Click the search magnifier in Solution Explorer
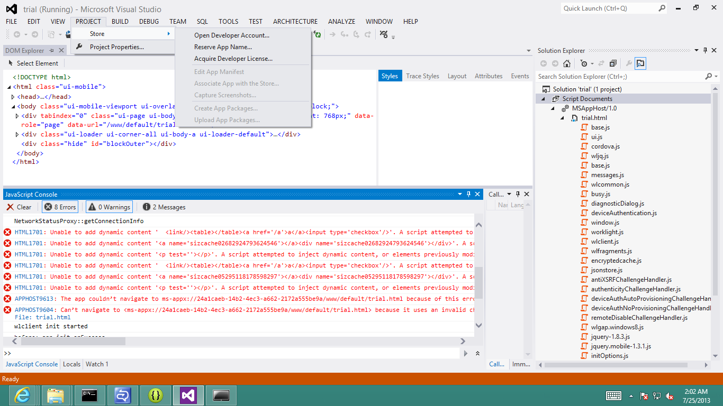This screenshot has width=723, height=406. pyautogui.click(x=708, y=77)
